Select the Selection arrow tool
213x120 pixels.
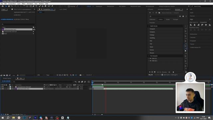click(x=6, y=6)
